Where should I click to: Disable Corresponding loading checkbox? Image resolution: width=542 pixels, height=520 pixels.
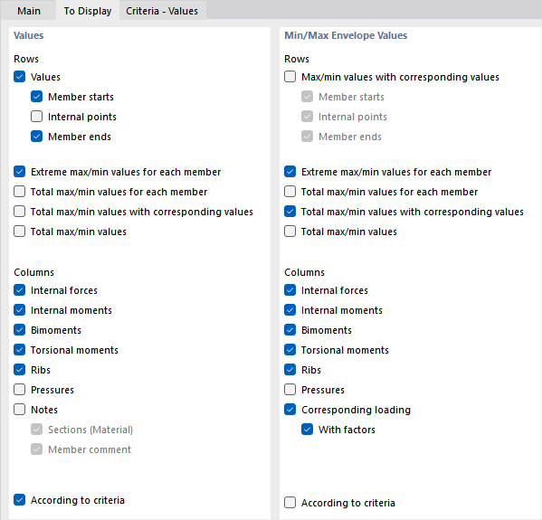(290, 410)
